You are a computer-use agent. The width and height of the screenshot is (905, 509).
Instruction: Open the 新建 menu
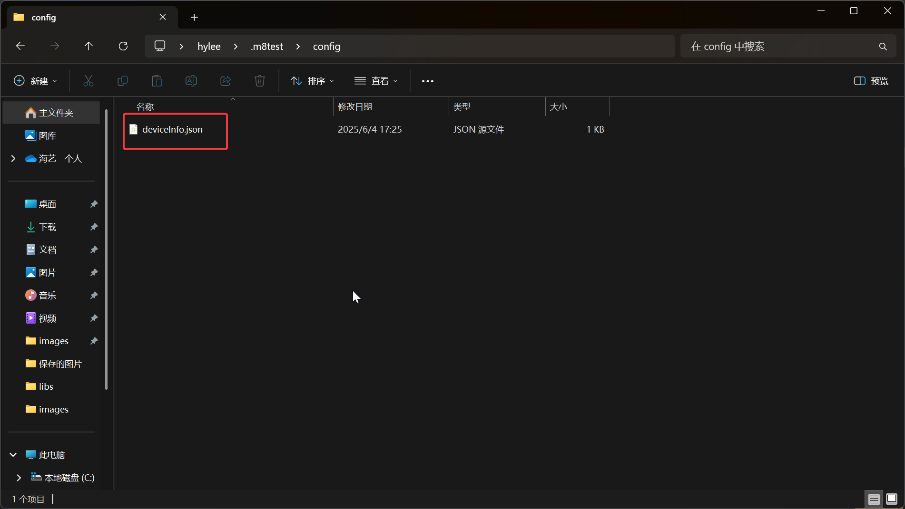pos(35,80)
